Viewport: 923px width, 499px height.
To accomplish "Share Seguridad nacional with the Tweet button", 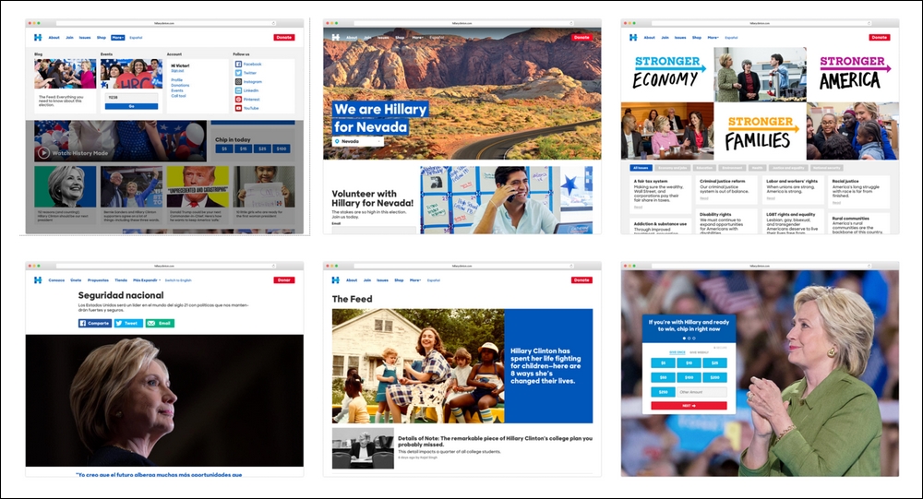I will pos(127,323).
